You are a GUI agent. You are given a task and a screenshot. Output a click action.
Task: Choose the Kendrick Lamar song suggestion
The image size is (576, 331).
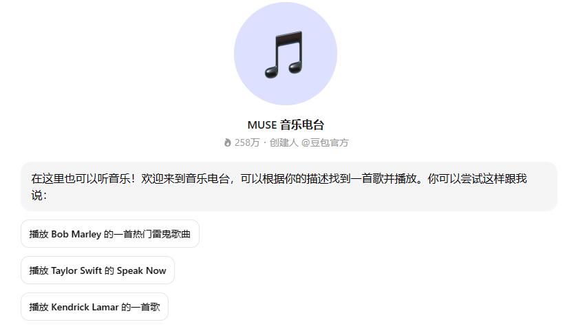[x=94, y=307]
